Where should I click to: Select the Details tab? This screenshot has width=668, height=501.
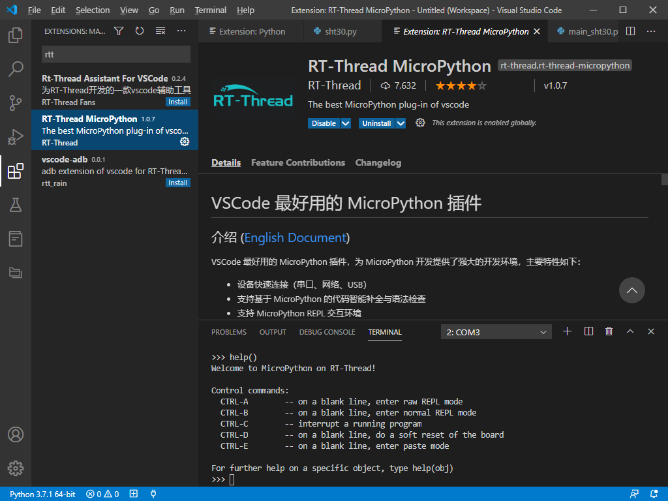point(226,162)
